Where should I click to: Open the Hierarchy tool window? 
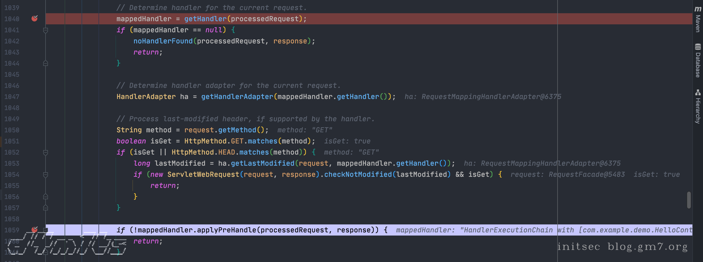tap(697, 106)
